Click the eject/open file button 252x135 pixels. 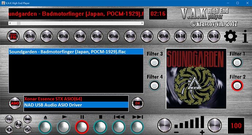(45, 127)
